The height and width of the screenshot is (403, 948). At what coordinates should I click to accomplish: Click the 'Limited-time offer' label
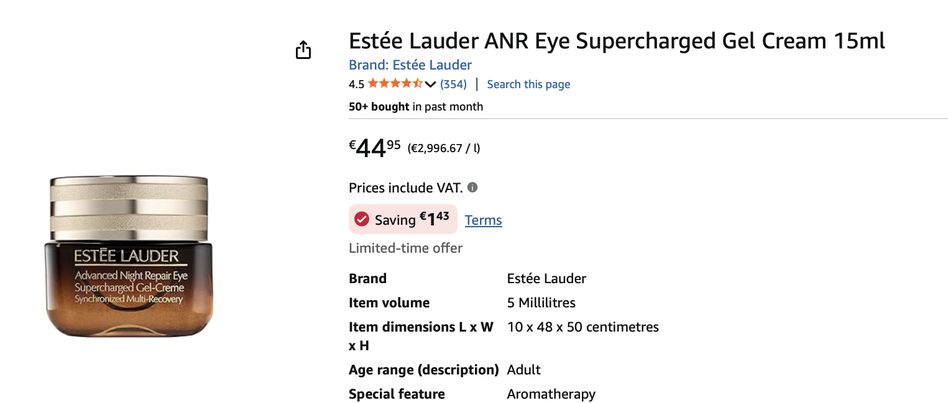(405, 248)
